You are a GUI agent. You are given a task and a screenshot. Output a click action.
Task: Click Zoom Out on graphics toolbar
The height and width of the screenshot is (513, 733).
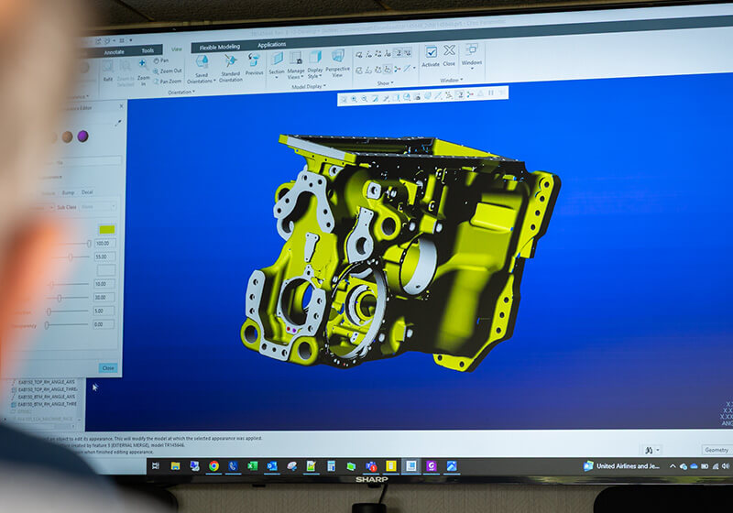tap(365, 99)
